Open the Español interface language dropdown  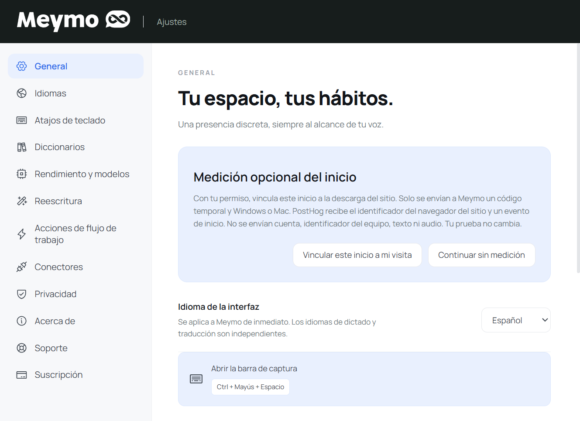[516, 320]
